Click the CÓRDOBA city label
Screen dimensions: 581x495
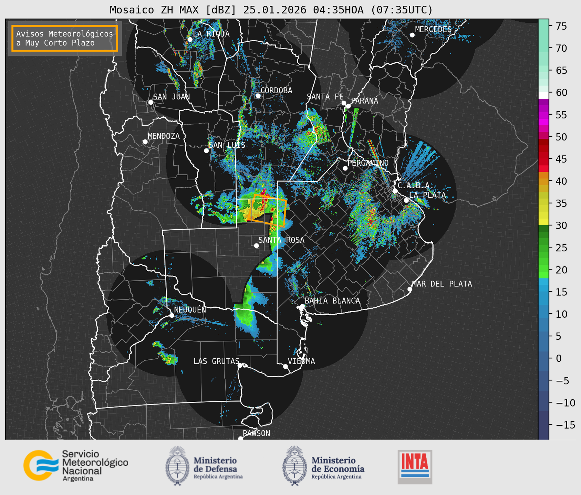click(x=276, y=90)
